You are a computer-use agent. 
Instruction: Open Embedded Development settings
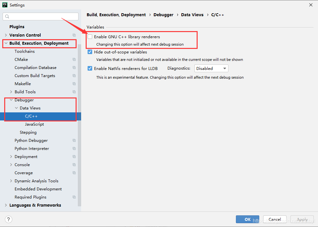[x=38, y=189]
